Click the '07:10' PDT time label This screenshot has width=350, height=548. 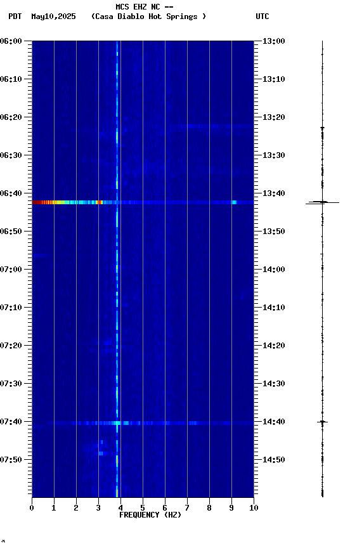click(x=11, y=308)
